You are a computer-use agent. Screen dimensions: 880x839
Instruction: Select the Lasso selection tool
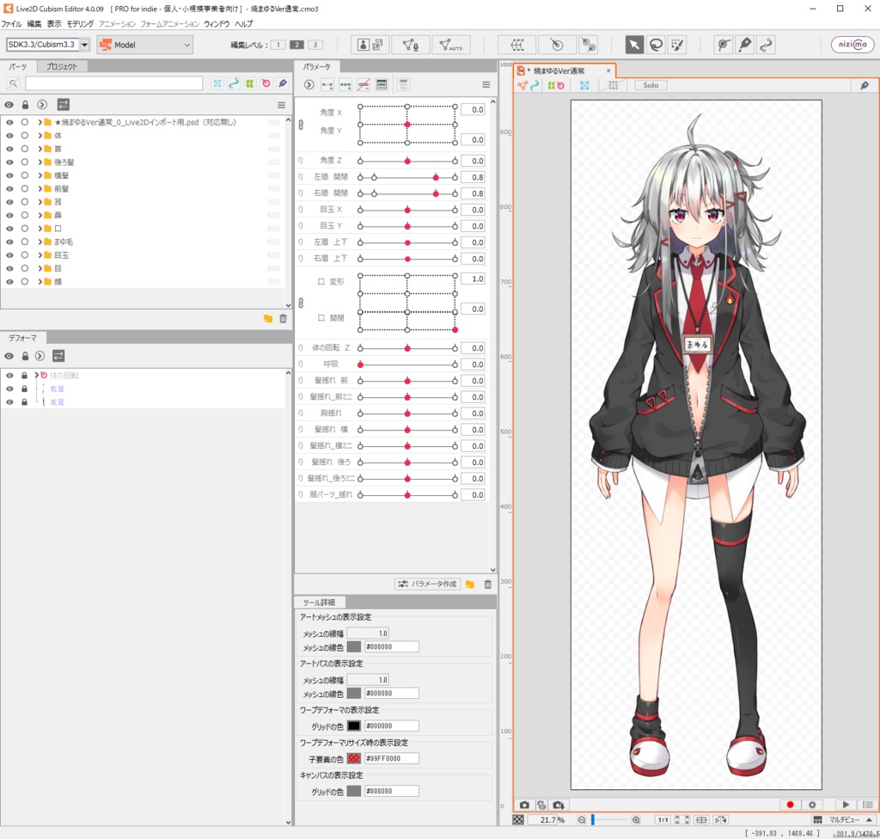click(657, 45)
